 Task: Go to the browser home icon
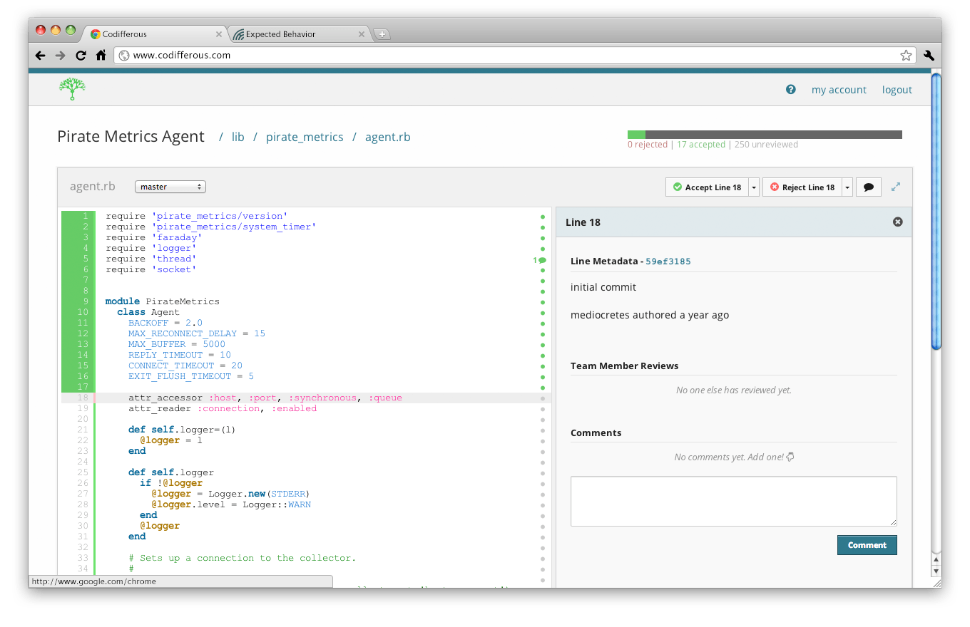[x=101, y=56]
